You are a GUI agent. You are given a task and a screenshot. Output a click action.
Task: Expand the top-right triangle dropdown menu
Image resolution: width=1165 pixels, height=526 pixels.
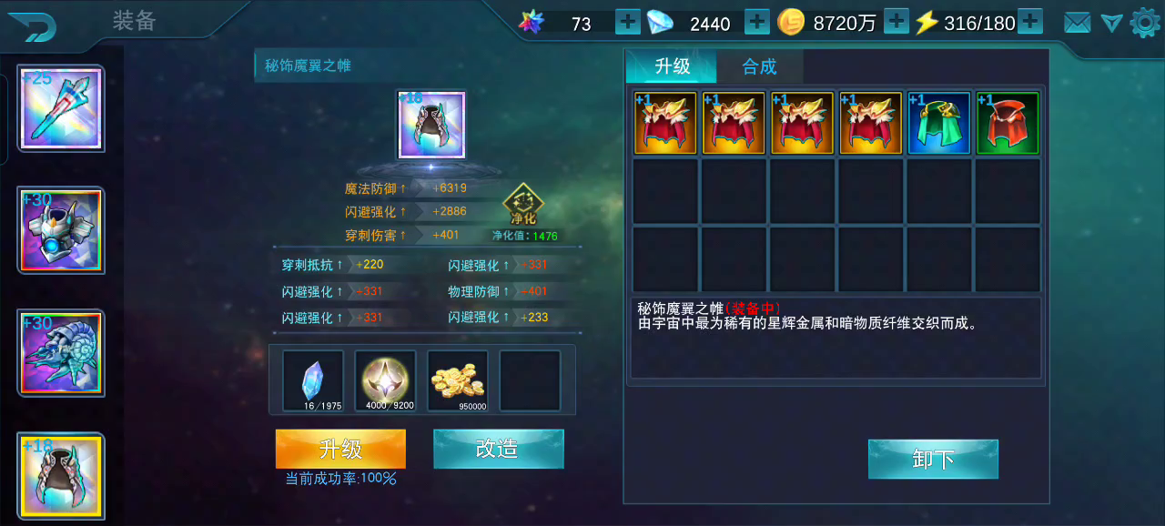(1111, 23)
